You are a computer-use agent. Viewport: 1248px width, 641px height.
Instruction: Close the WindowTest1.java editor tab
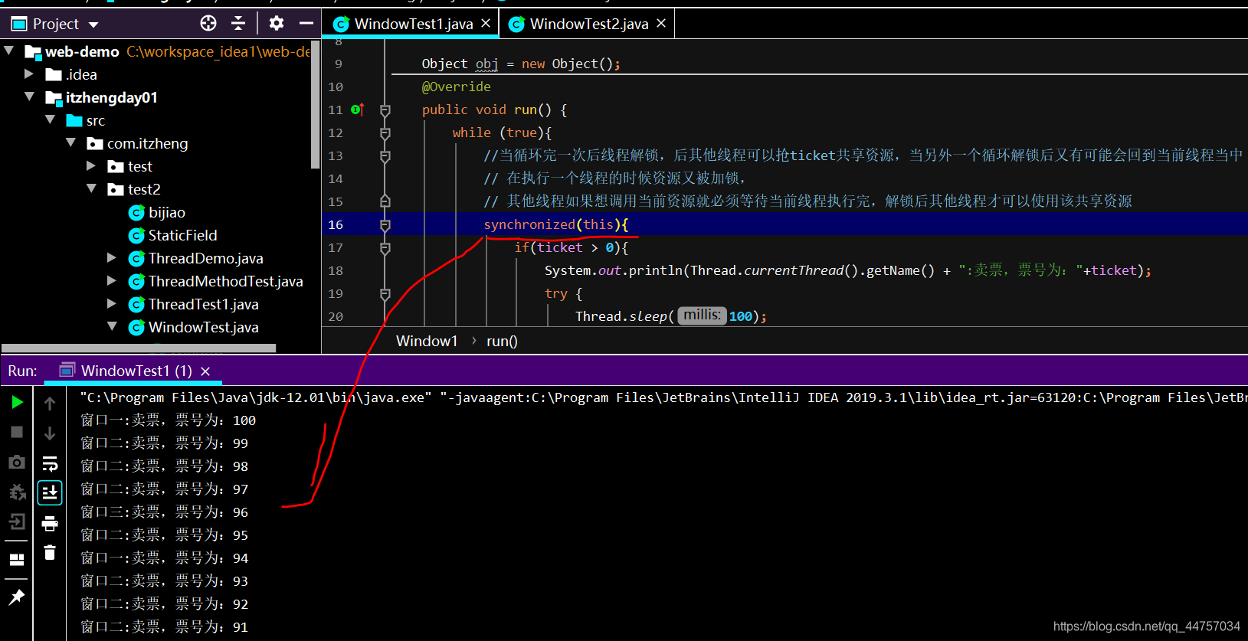[486, 24]
